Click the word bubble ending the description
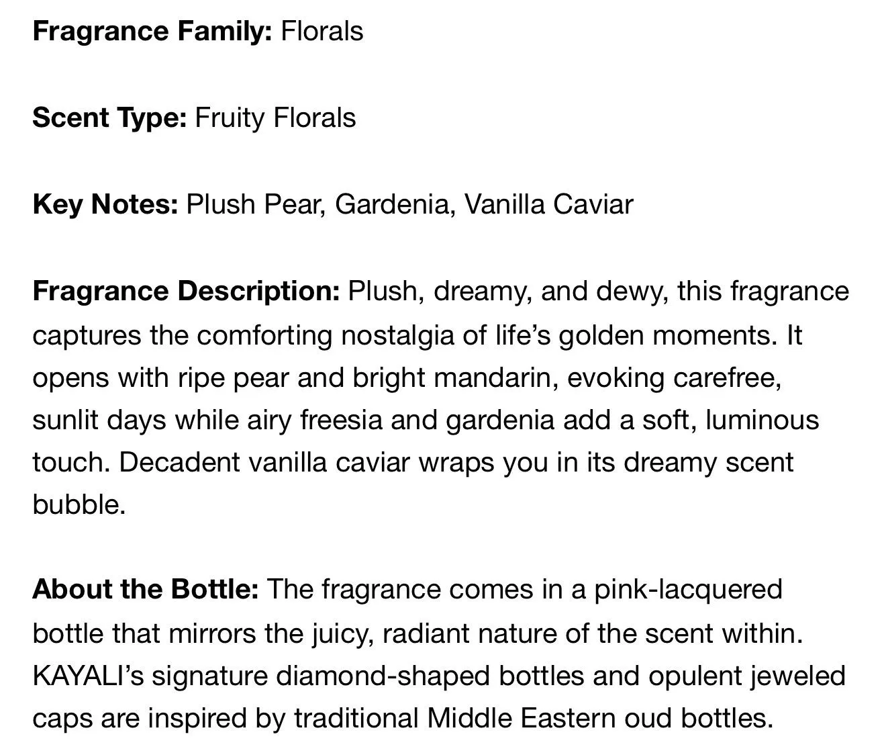Screen dimensions: 886x755 (79, 504)
